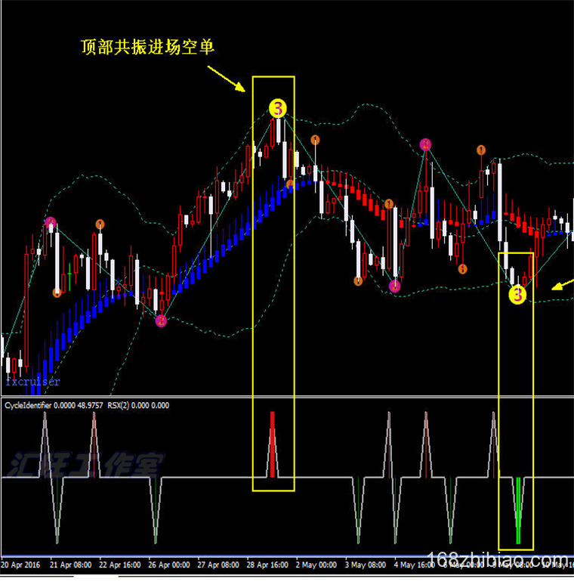The height and width of the screenshot is (582, 574).
Task: Click the 2 May 00:00 time label
Action: pyautogui.click(x=316, y=565)
